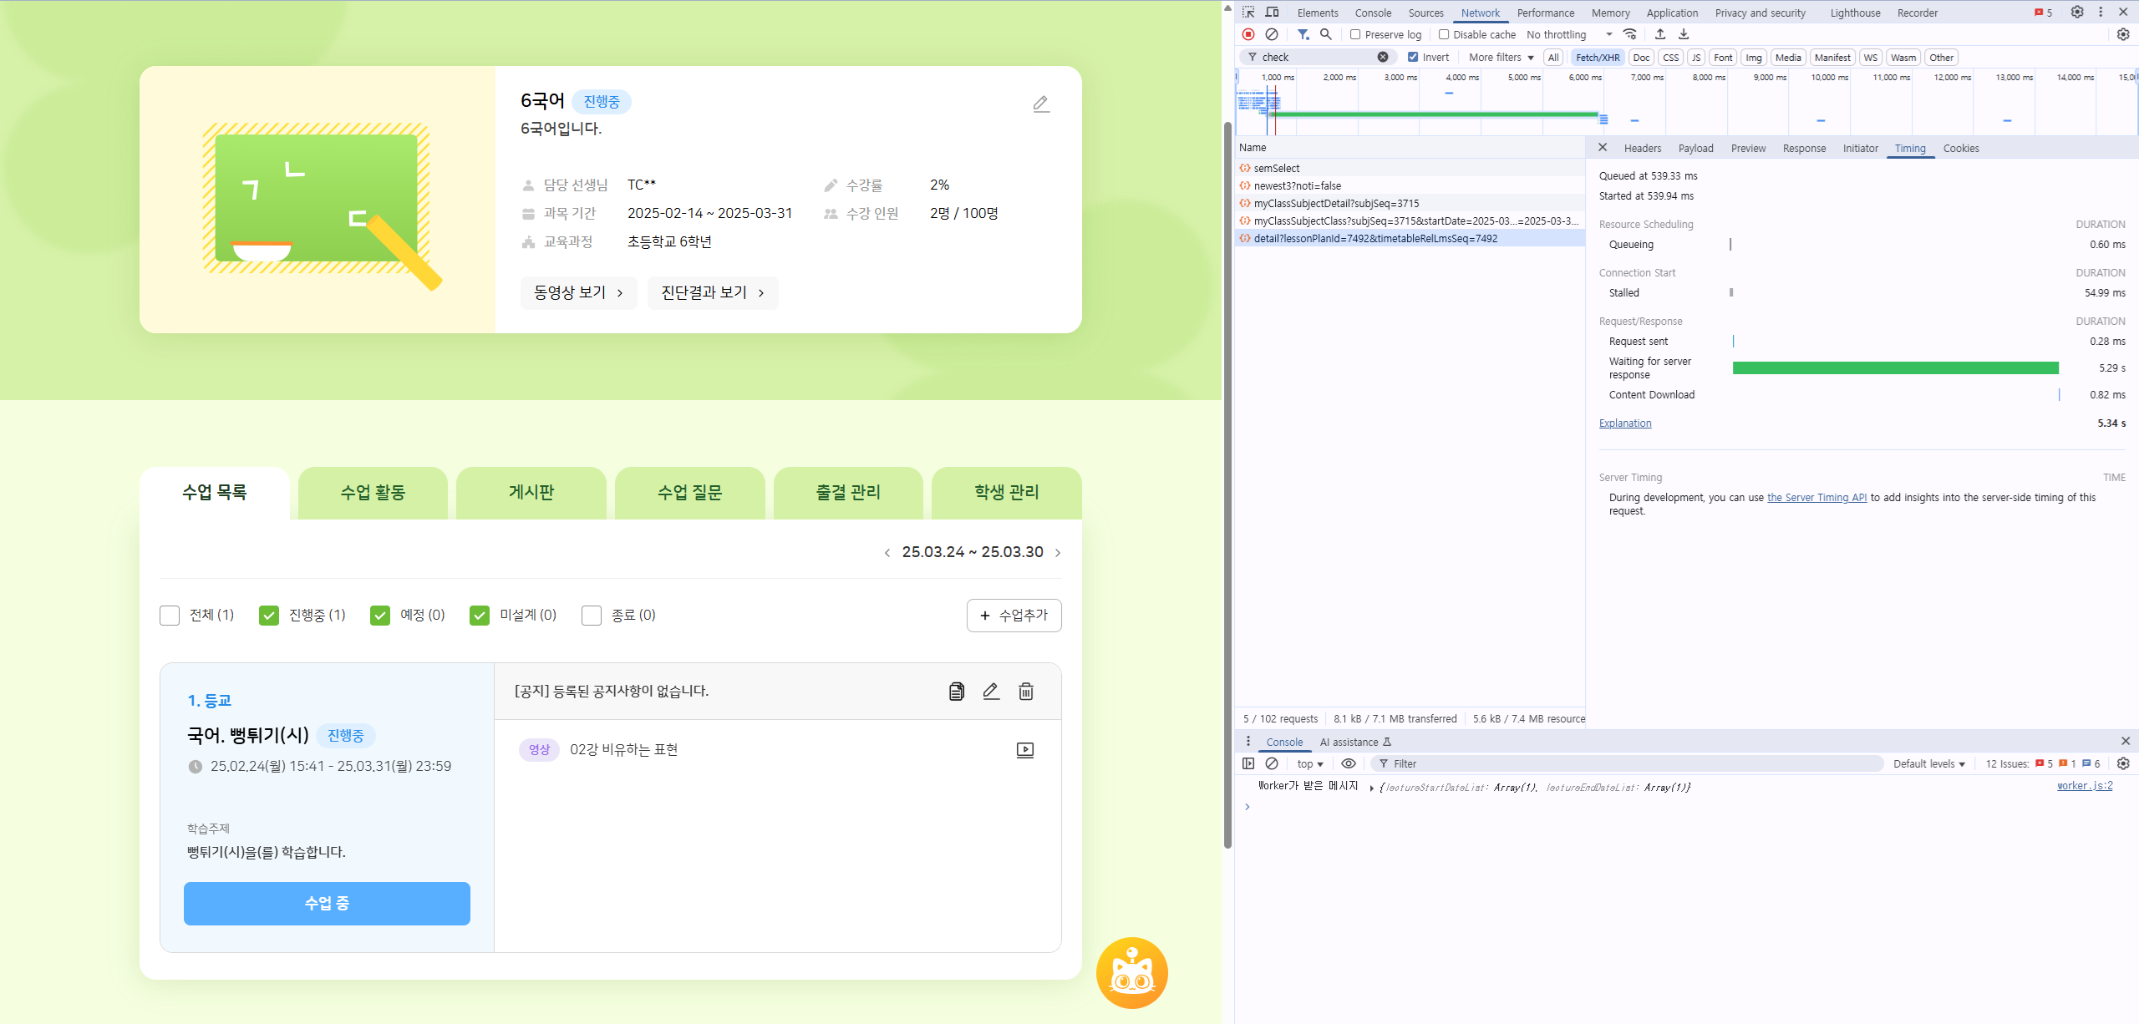Toggle the 전체 (1) checkbox
The height and width of the screenshot is (1024, 2139).
(170, 616)
